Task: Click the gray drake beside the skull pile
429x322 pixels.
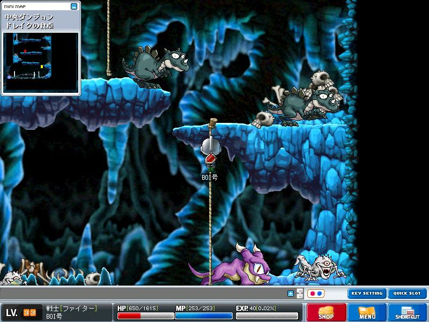Action: pyautogui.click(x=303, y=106)
